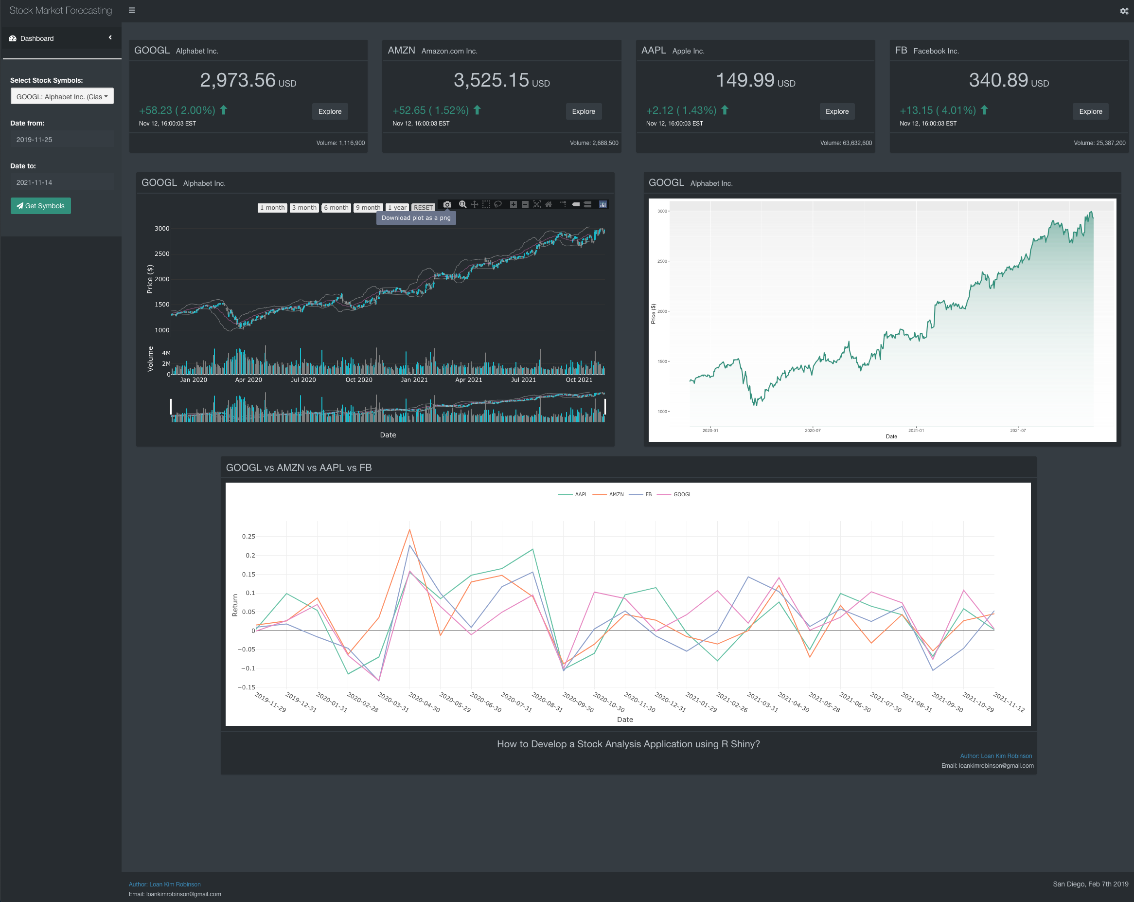The height and width of the screenshot is (902, 1134).
Task: Click the Date from input field
Action: (62, 140)
